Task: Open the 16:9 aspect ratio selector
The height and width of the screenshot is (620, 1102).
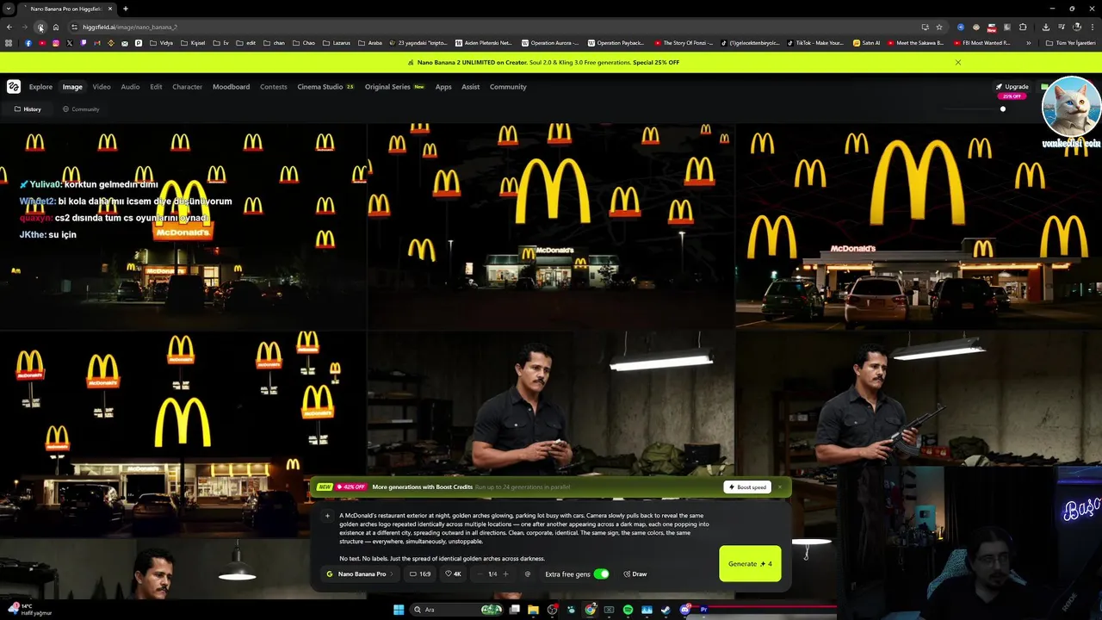Action: click(420, 574)
